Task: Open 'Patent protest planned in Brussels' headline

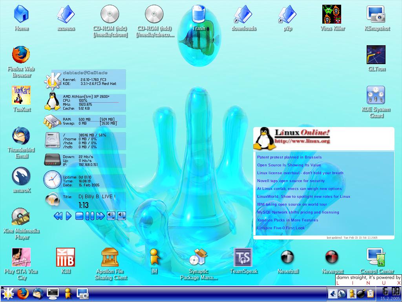Action: click(289, 157)
